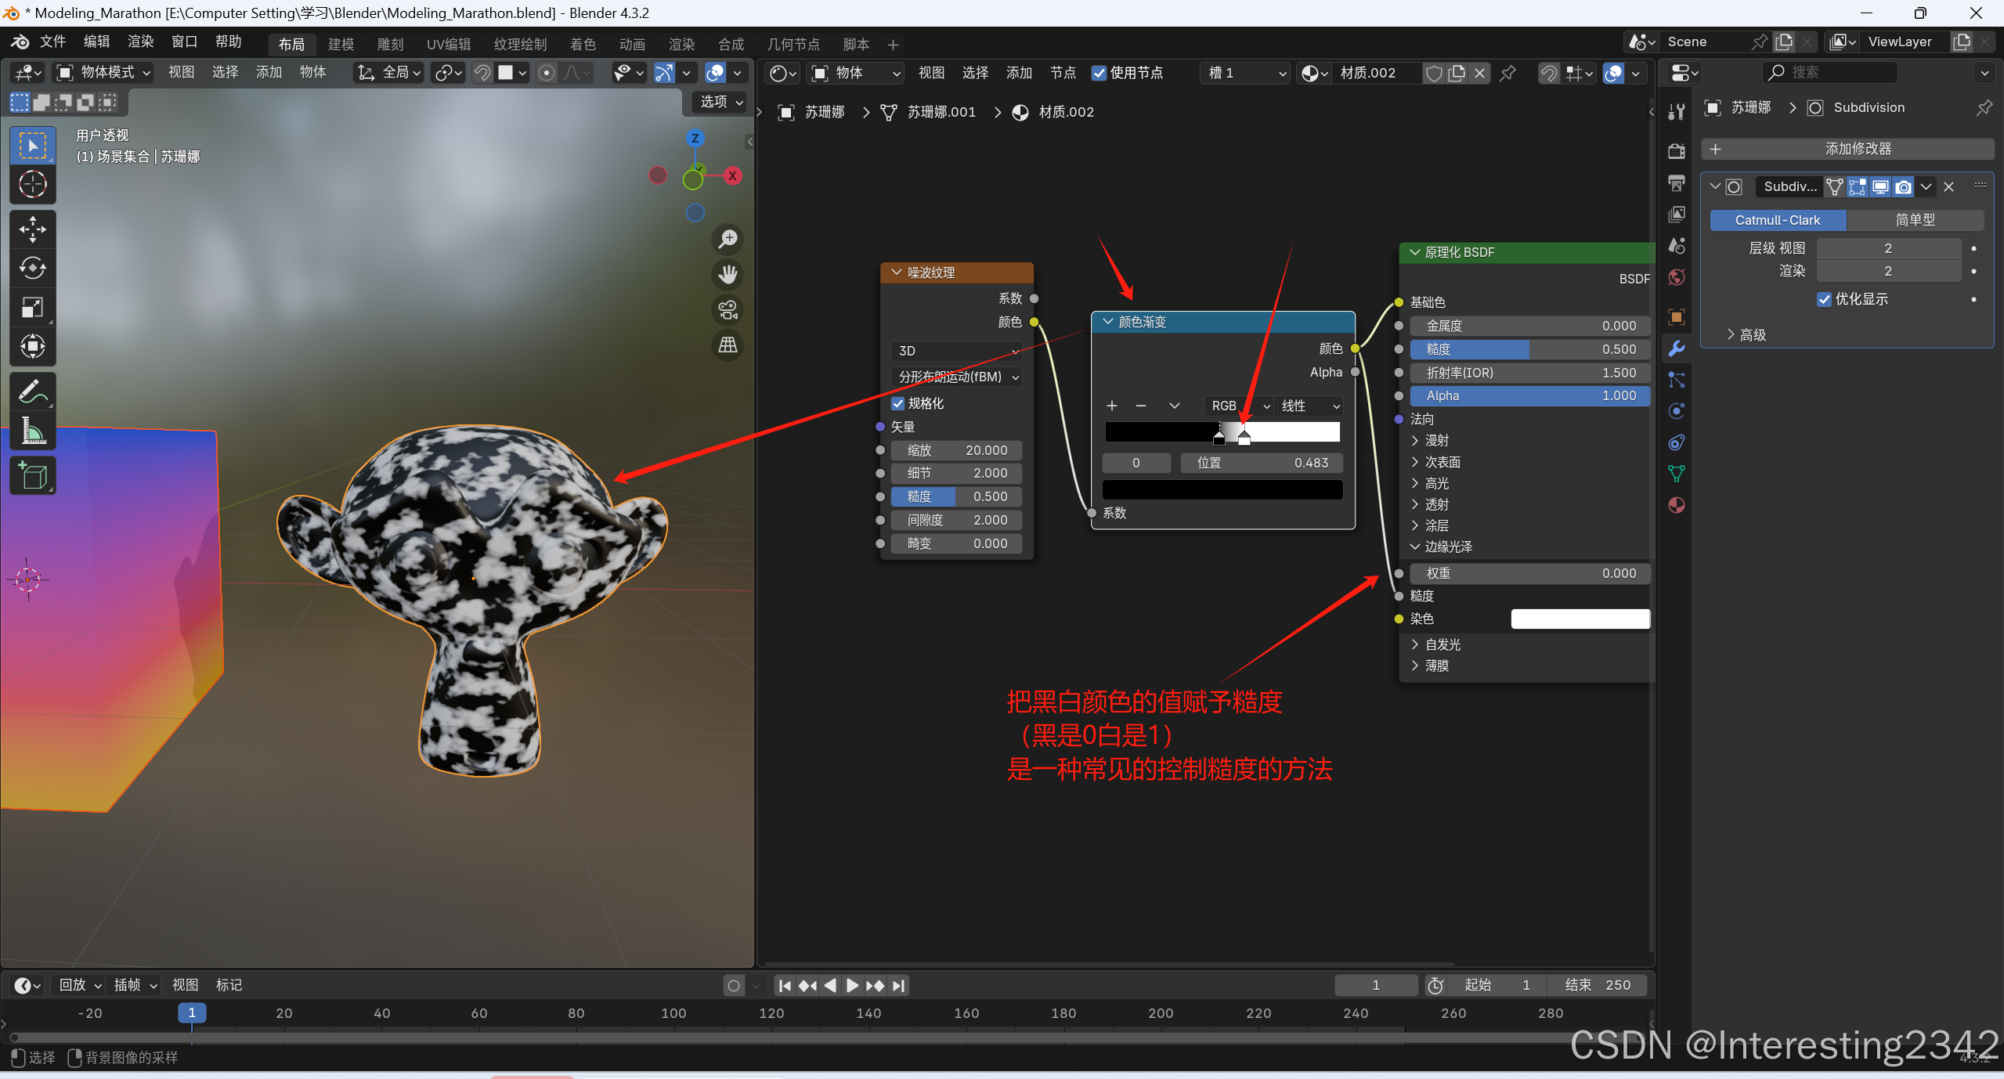Select the Move tool in viewport toolbar
The image size is (2004, 1079).
pos(32,229)
